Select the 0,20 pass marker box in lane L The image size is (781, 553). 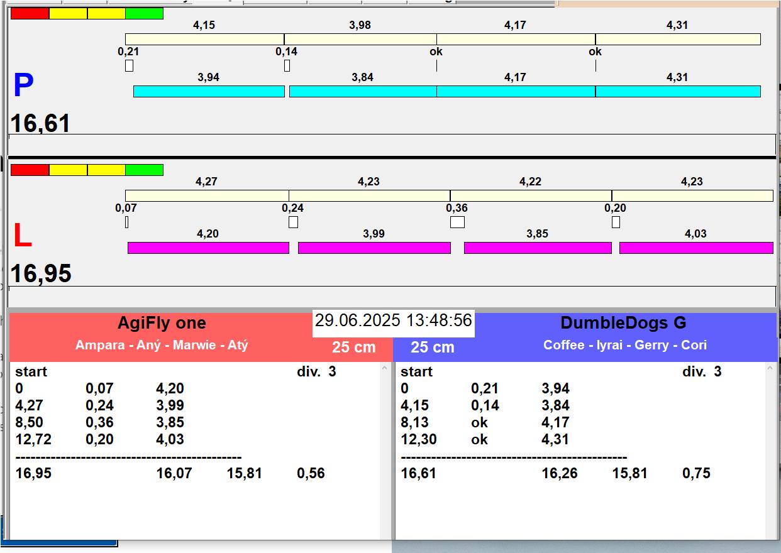616,222
